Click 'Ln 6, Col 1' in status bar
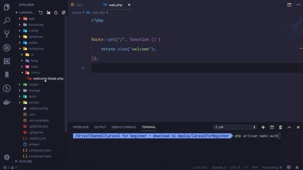 (200, 168)
